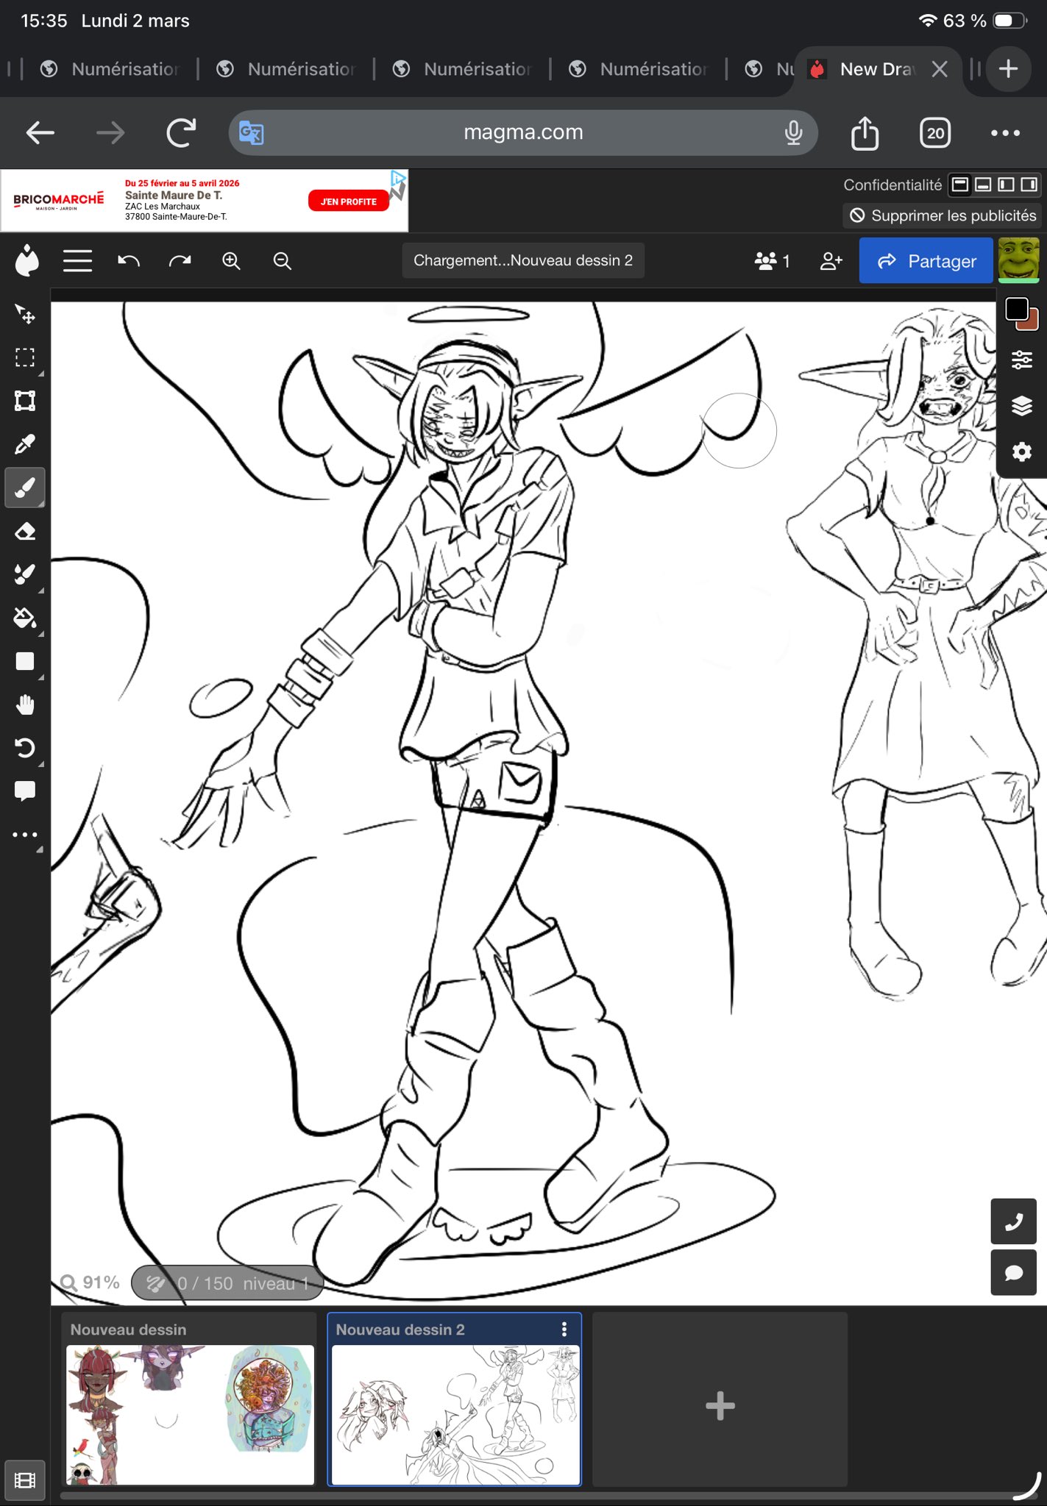Open options menu for Nouveau dessin 2
Screen dimensions: 1047x1506
coord(564,1329)
